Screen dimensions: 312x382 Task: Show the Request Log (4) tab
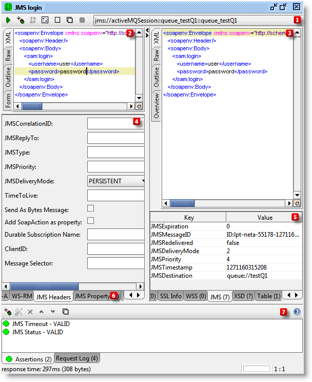77,358
